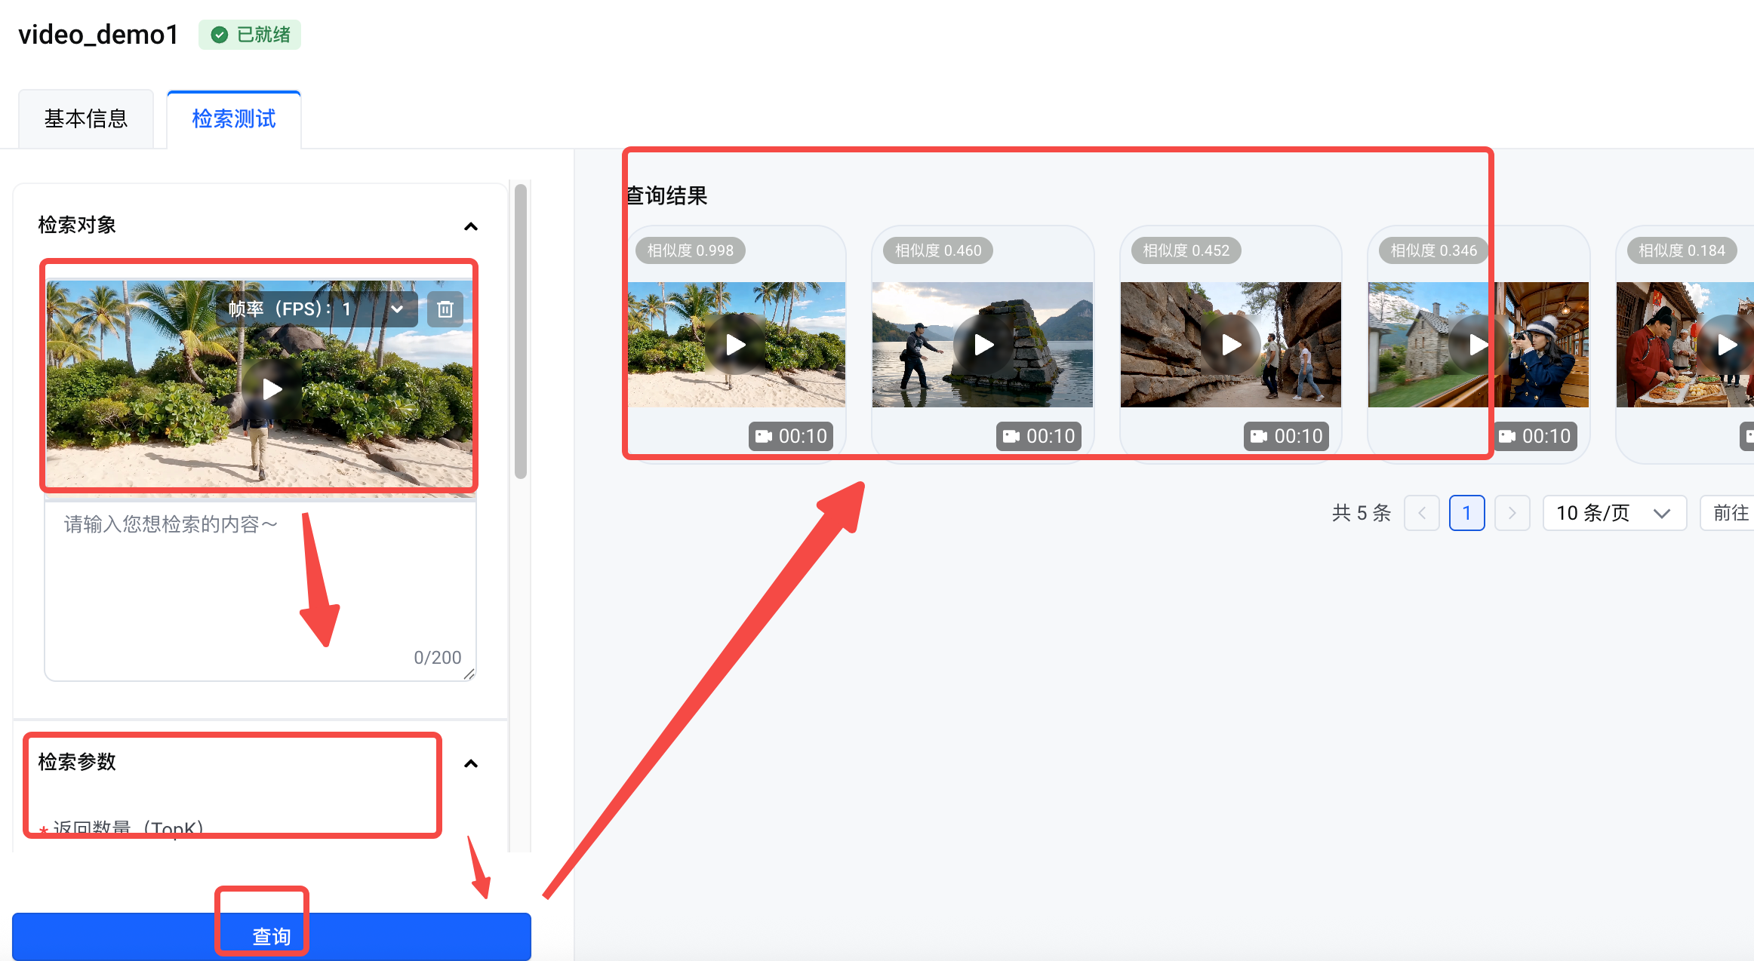
Task: Go to page 1 in pagination
Action: [1466, 513]
